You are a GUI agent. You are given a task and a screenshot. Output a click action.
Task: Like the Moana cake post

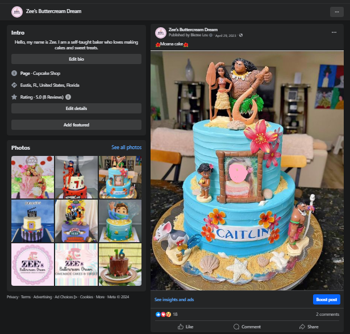coord(185,327)
